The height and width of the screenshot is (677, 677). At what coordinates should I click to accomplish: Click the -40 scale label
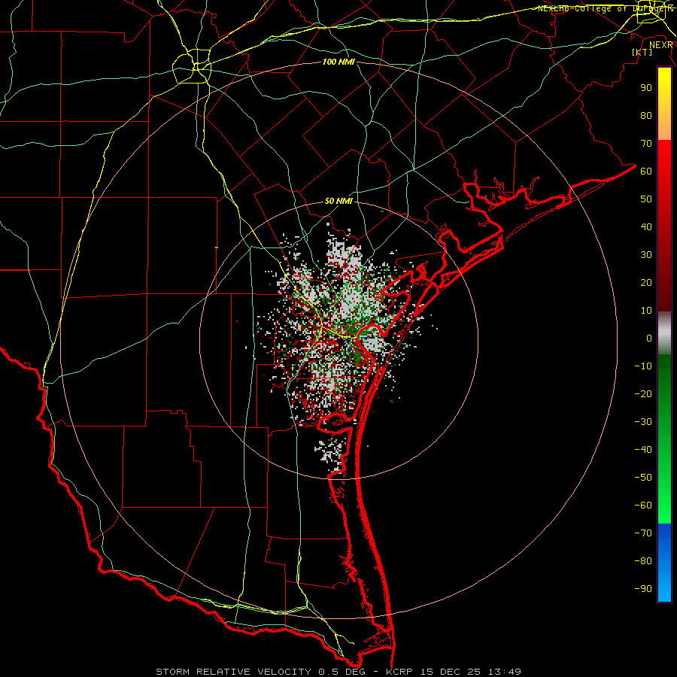[x=643, y=450]
